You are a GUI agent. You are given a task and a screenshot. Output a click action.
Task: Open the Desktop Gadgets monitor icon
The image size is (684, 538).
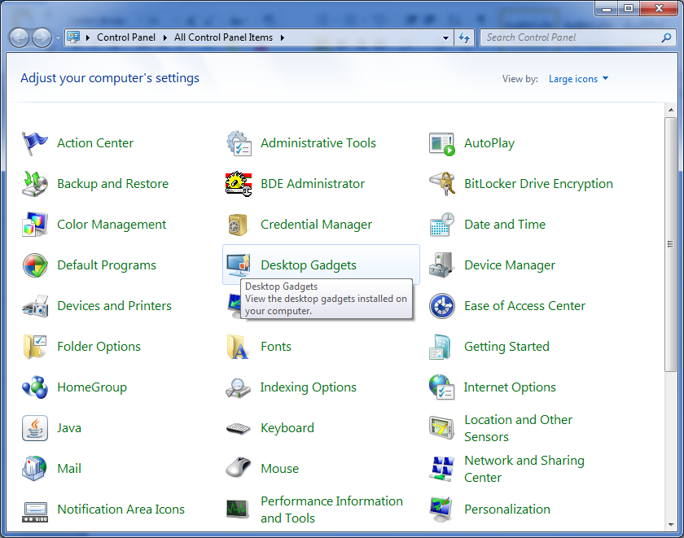[238, 265]
